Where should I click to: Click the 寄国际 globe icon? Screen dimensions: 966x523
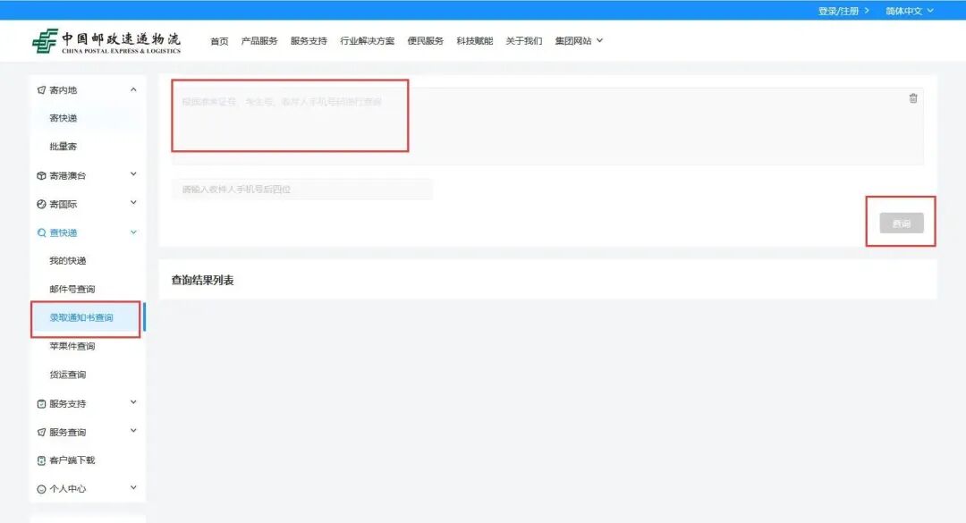click(41, 204)
